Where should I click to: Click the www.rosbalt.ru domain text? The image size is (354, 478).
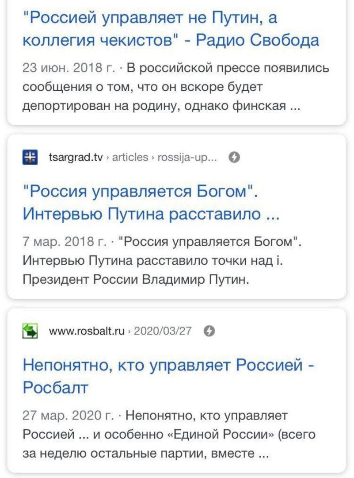[87, 331]
